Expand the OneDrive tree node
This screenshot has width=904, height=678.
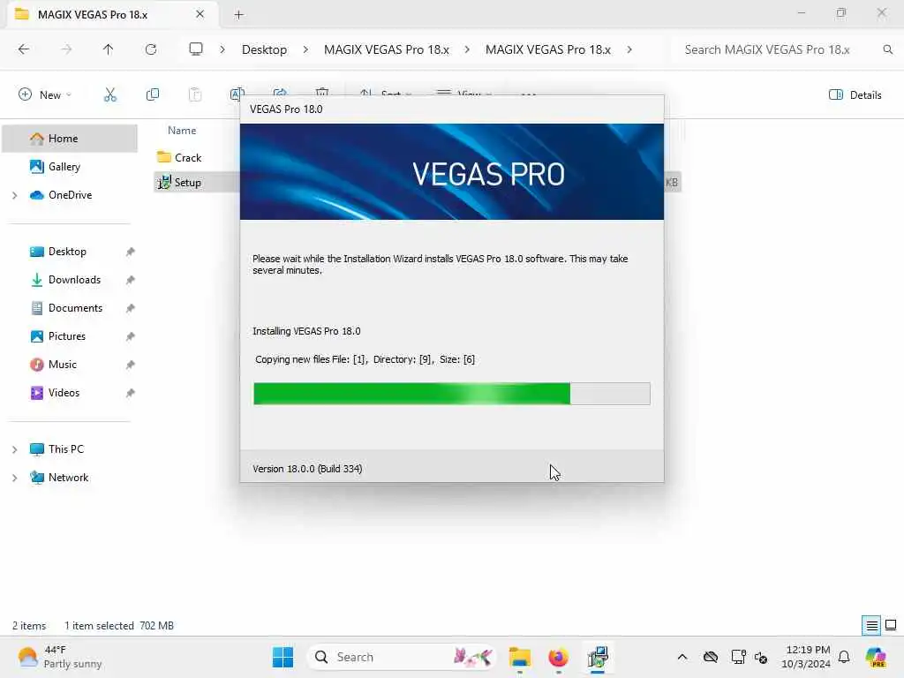(14, 195)
